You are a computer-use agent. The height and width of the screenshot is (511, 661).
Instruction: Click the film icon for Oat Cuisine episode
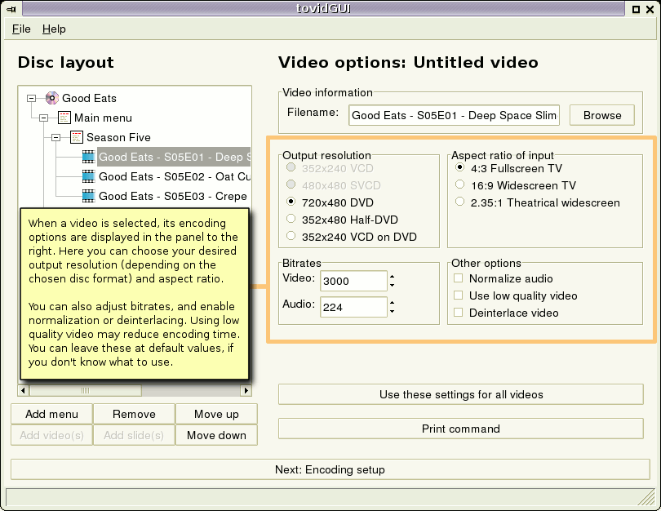[88, 176]
